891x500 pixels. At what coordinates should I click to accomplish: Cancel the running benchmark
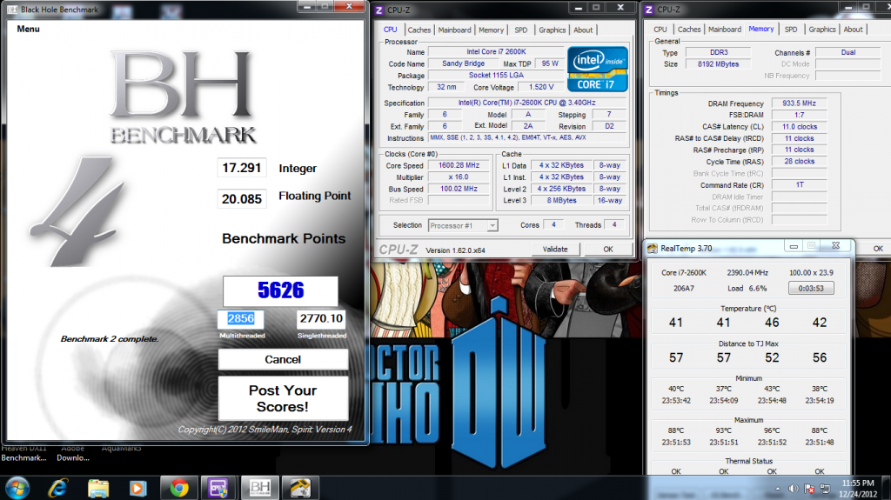point(283,359)
